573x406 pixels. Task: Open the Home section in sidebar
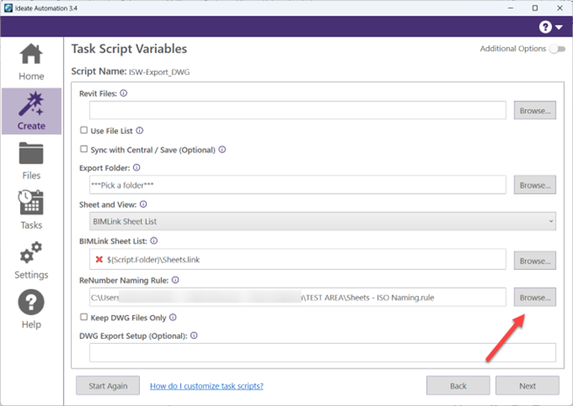[x=31, y=61]
